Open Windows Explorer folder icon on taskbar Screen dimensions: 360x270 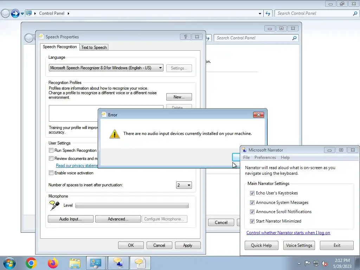(x=75, y=263)
